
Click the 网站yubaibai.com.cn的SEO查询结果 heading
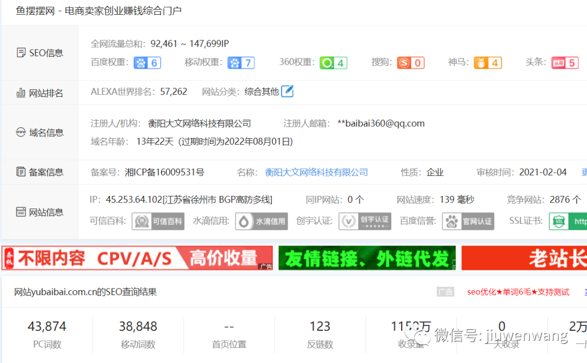tap(85, 292)
